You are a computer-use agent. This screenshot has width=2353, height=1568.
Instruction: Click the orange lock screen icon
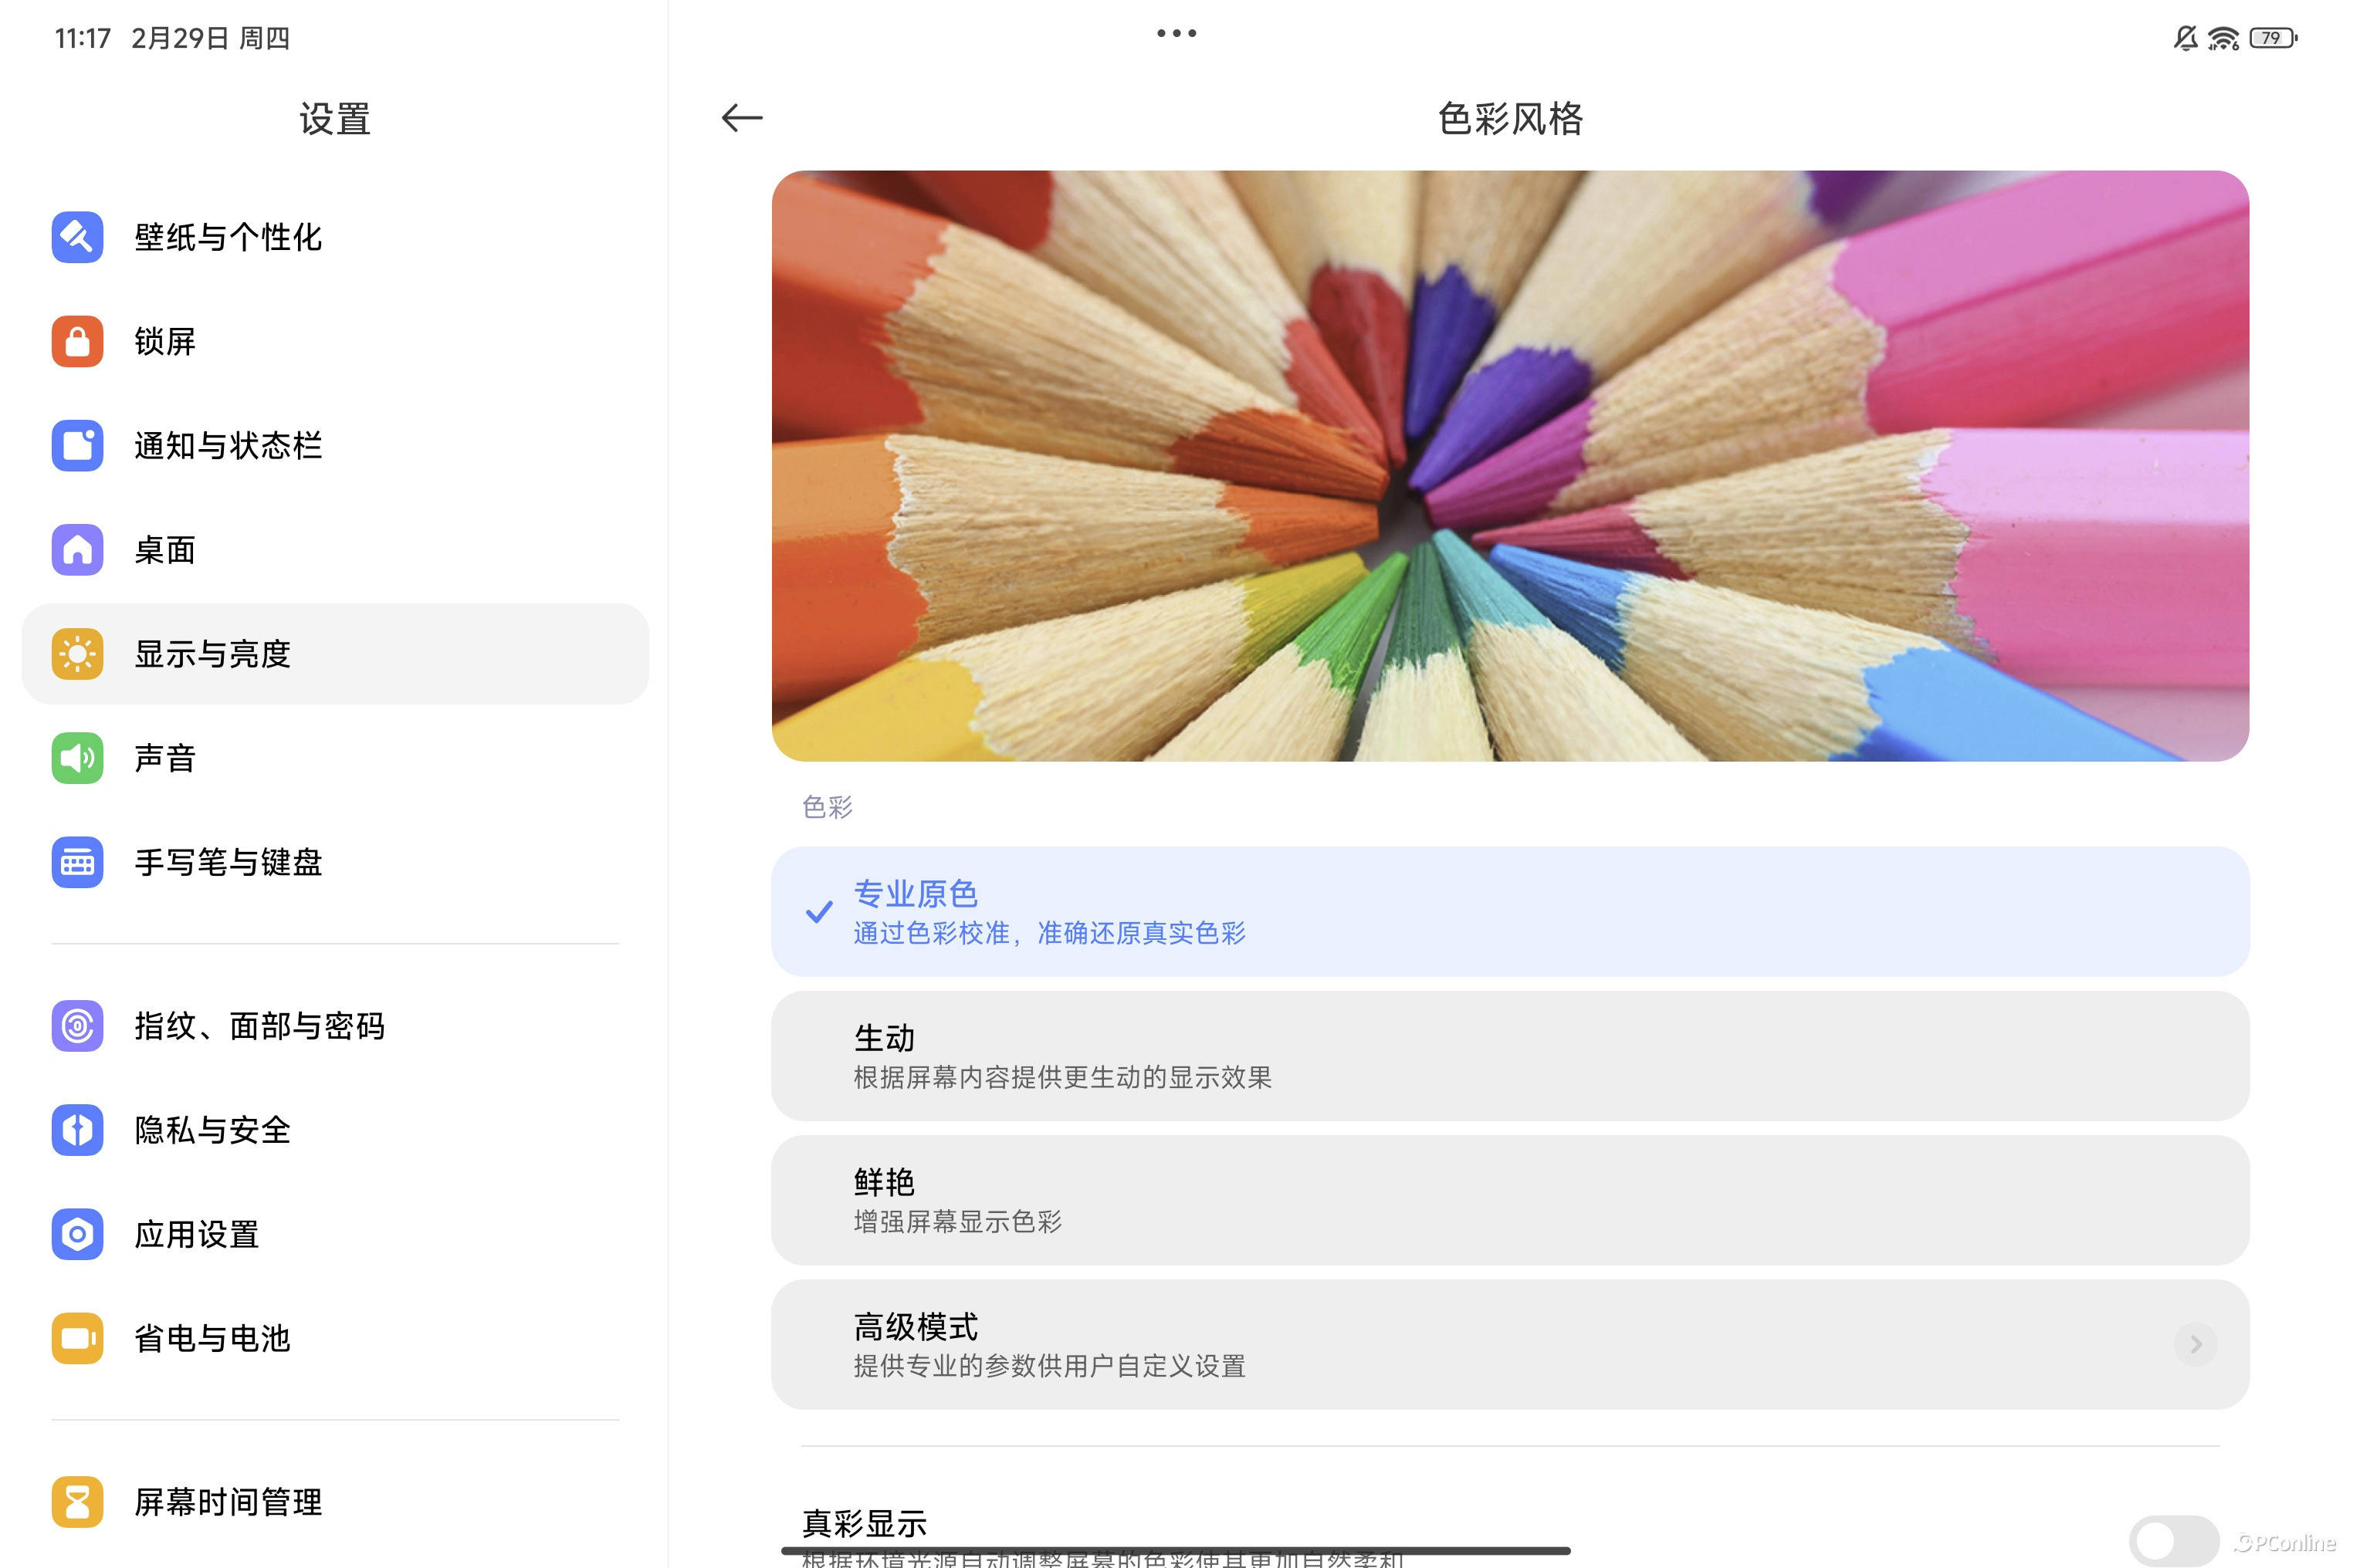[x=77, y=342]
